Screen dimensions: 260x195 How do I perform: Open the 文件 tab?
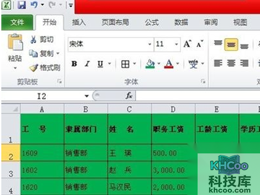click(x=17, y=22)
